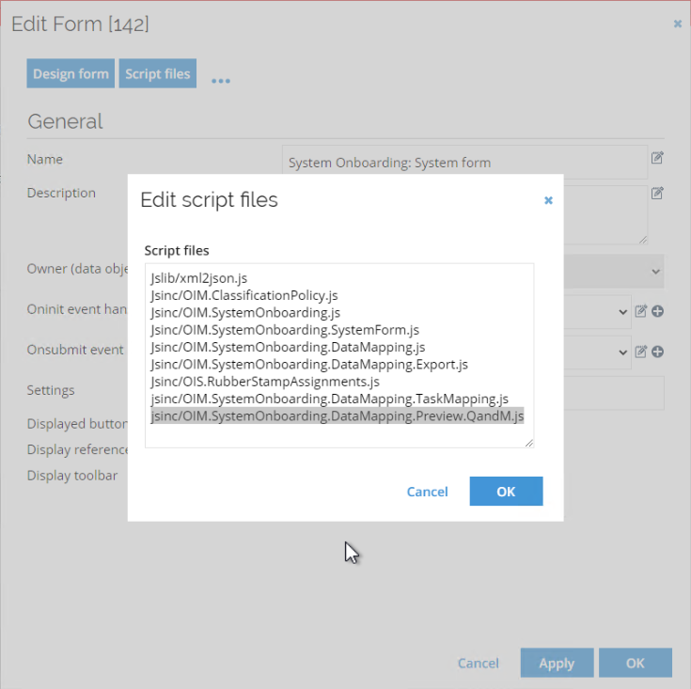Expand the Owner data object dropdown

(656, 272)
